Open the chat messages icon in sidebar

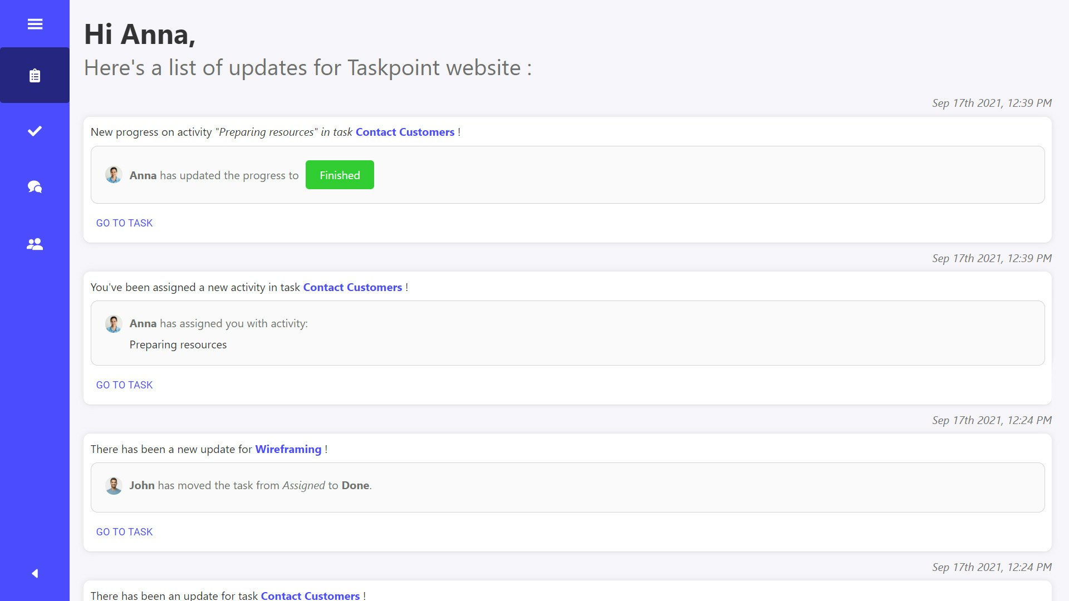35,187
